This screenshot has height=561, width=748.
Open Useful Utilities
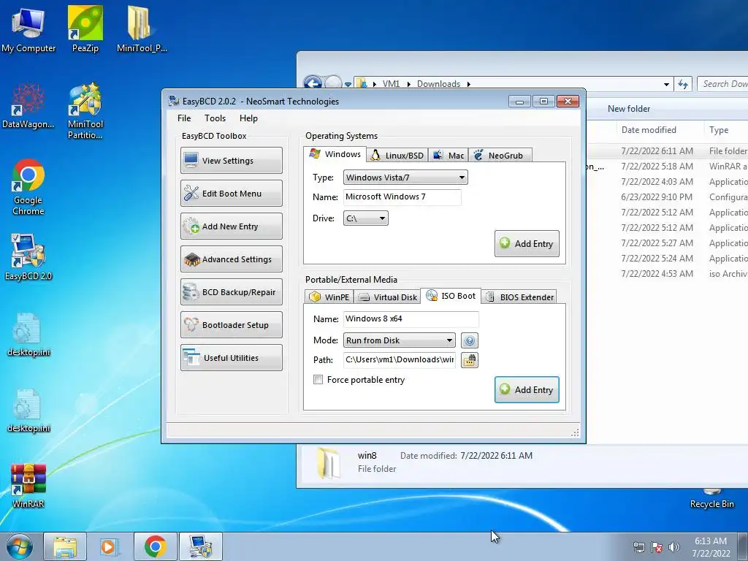point(232,358)
